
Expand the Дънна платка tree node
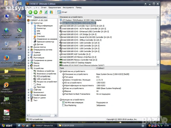coord(29,47)
